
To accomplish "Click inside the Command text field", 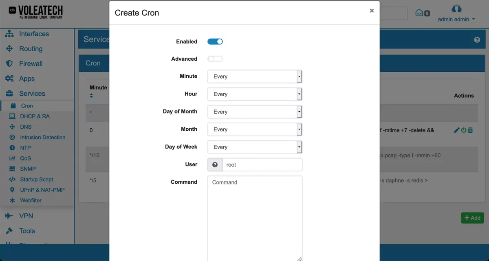I will 255,212.
